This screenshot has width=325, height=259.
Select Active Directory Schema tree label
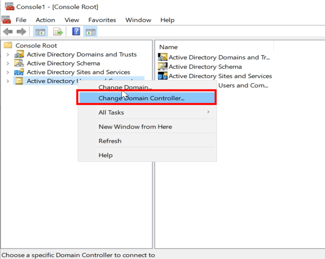(63, 63)
